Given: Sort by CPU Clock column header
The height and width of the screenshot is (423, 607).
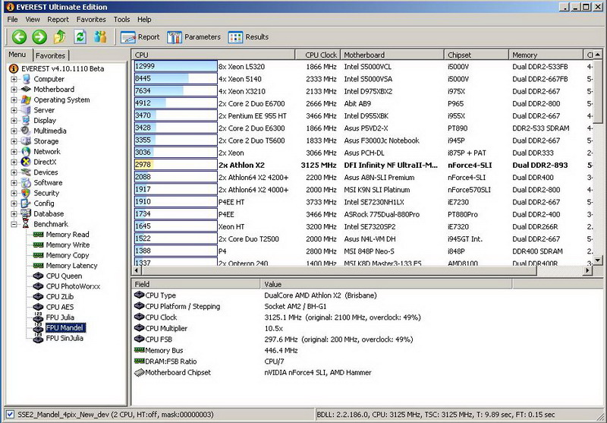Looking at the screenshot, I should click(321, 55).
